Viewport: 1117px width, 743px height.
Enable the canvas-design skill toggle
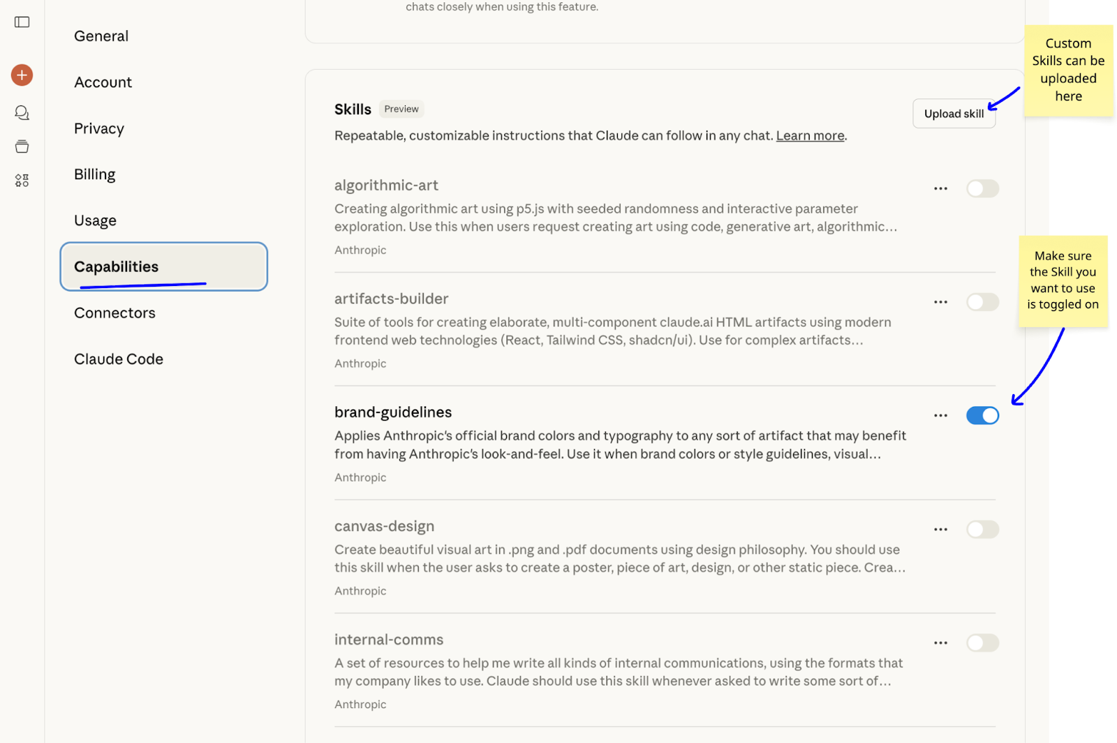point(982,530)
